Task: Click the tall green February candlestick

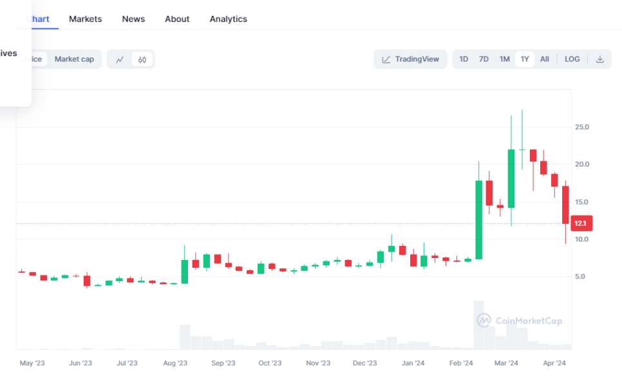Action: [x=479, y=220]
